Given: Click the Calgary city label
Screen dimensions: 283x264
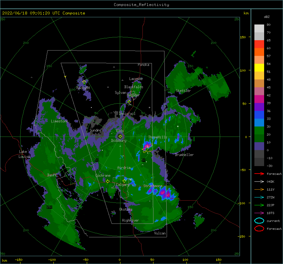Looking at the screenshot, I should (123, 185).
